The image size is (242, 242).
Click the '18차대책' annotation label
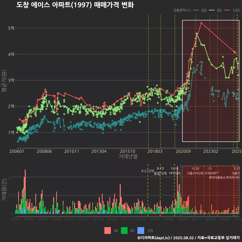(x=174, y=173)
